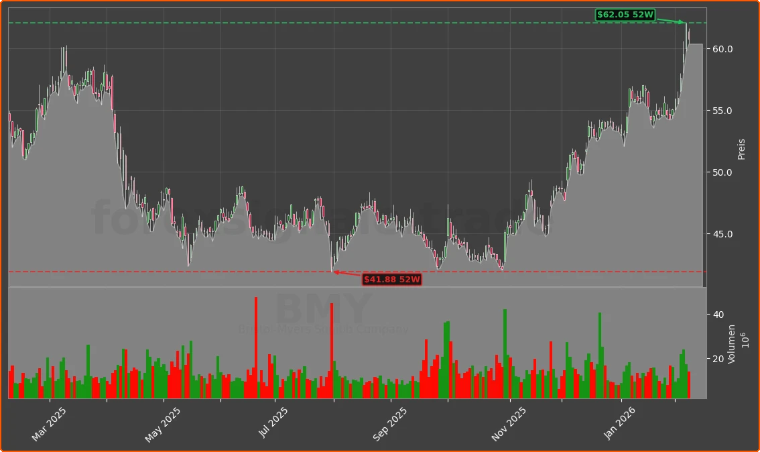Click the green arrow pointing at the high
This screenshot has width=760, height=452.
[x=674, y=20]
